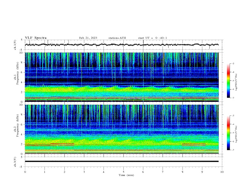Click the "Time (min)" axis label
250x193 pixels.
point(126,175)
